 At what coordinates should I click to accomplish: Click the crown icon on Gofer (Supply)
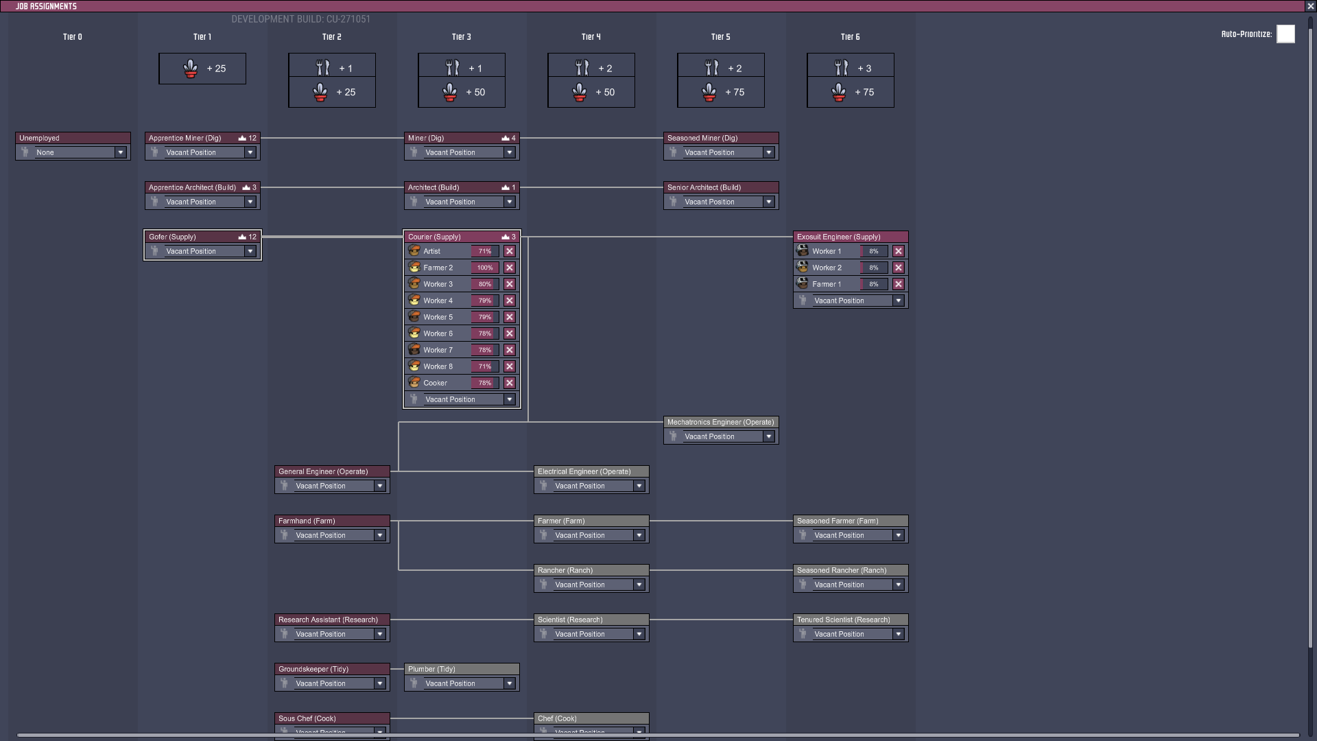tap(242, 237)
